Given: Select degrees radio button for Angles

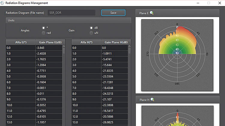Looking at the screenshot, I should 43,28.
